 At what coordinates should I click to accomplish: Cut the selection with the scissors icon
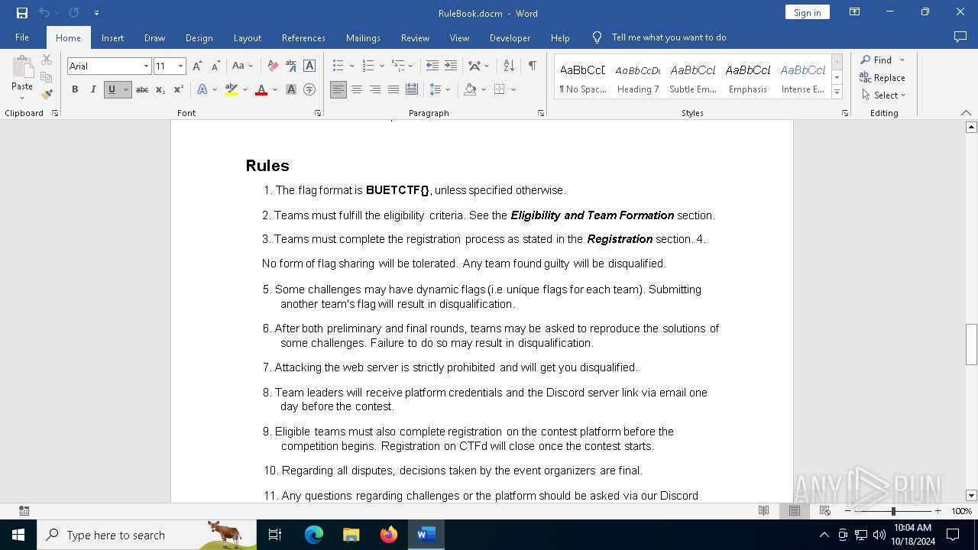(47, 60)
